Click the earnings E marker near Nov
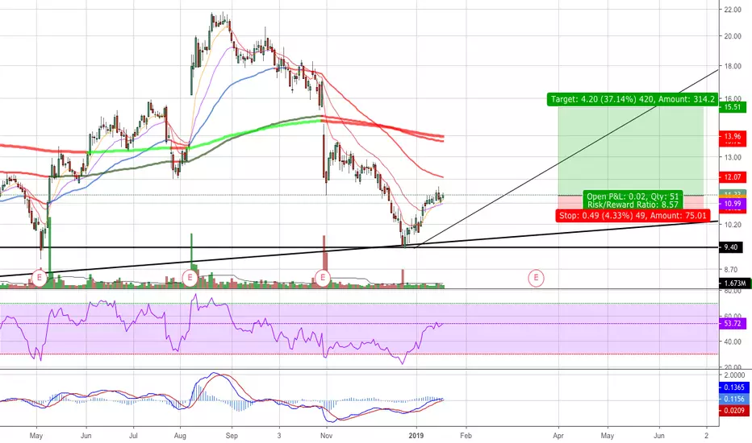The width and height of the screenshot is (752, 443). pos(323,277)
